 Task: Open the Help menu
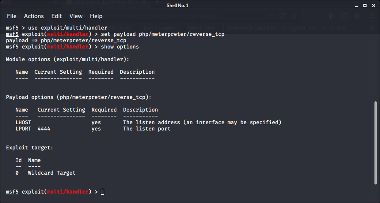coord(96,16)
